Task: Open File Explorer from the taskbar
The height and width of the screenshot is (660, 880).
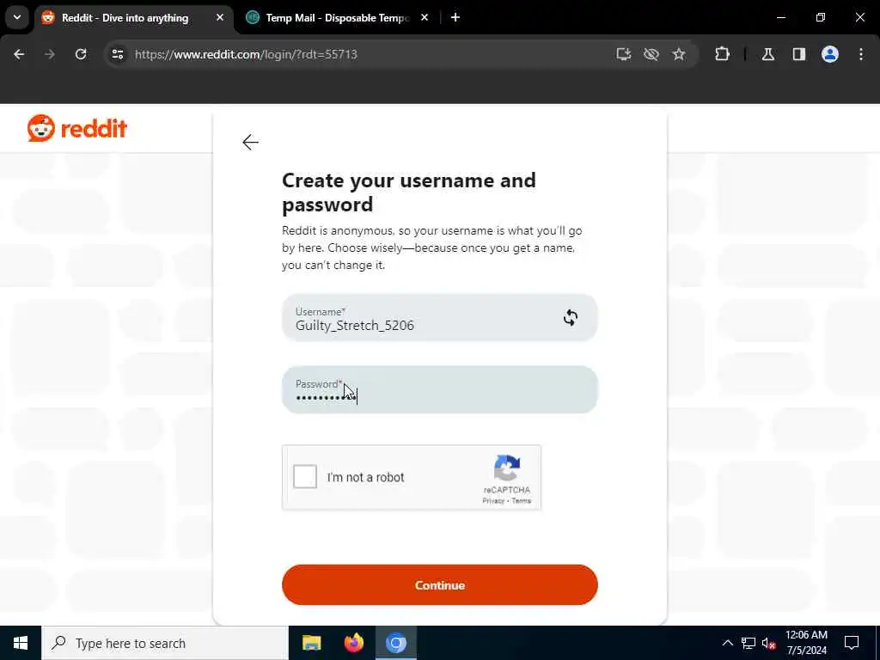Action: 311,643
